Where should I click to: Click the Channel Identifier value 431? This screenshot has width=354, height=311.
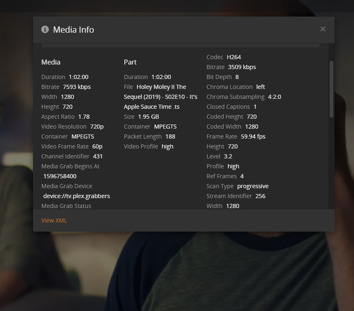(98, 156)
